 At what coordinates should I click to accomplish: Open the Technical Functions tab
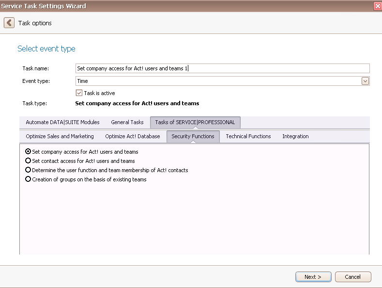tap(248, 136)
